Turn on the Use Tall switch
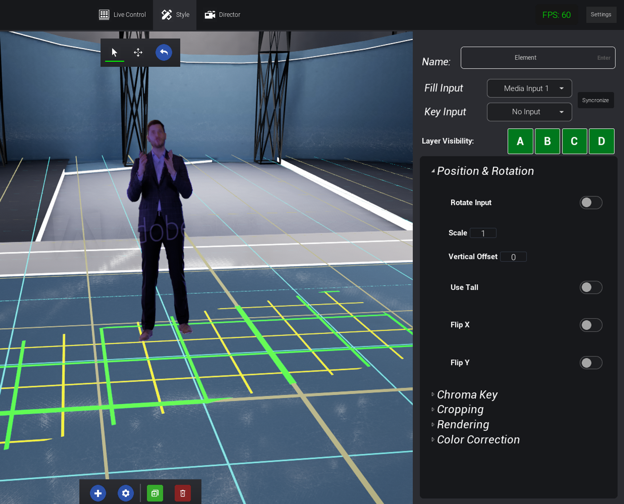 coord(591,287)
